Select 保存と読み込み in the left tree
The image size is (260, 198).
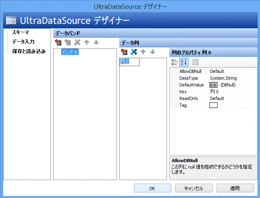click(29, 51)
